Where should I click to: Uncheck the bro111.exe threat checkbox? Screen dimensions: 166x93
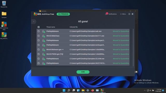tap(39, 36)
